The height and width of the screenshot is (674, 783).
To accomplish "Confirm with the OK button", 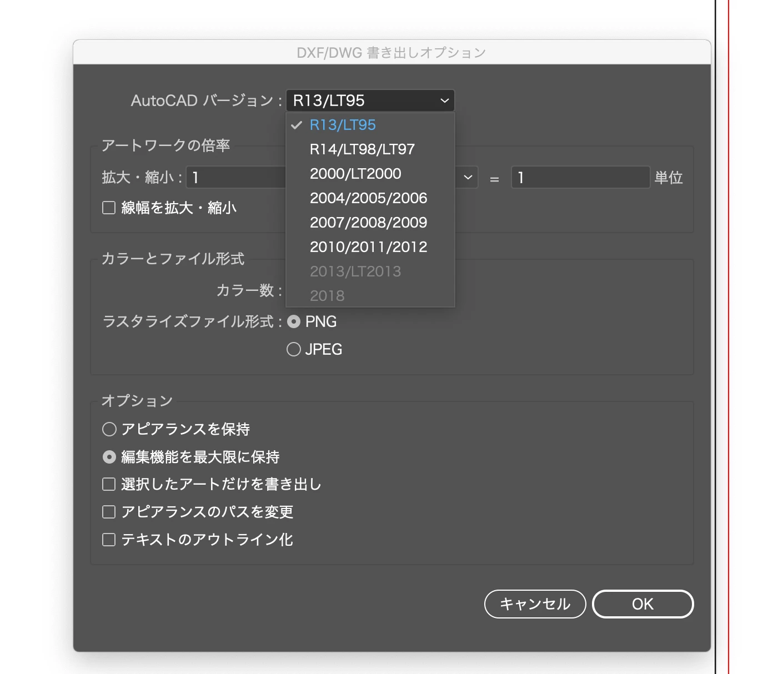I will (x=643, y=604).
